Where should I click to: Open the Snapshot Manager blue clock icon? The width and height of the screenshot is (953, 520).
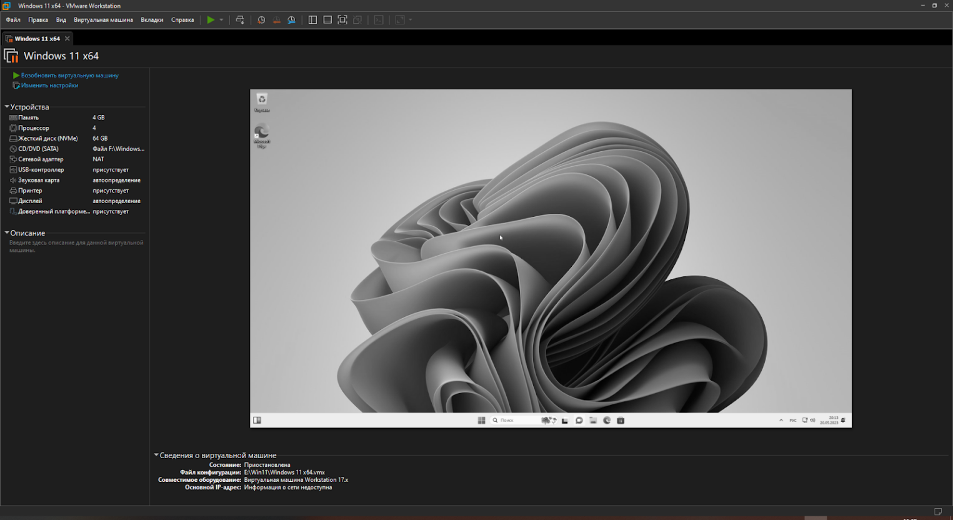pos(291,20)
